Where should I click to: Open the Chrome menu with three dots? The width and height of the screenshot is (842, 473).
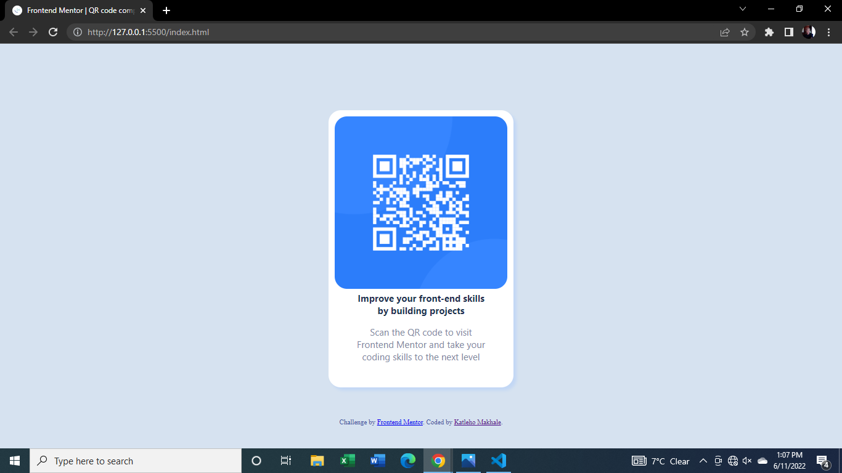coord(828,32)
